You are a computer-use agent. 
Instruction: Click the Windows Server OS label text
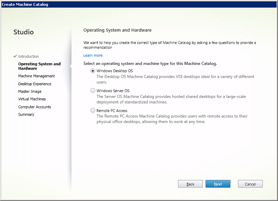point(113,91)
